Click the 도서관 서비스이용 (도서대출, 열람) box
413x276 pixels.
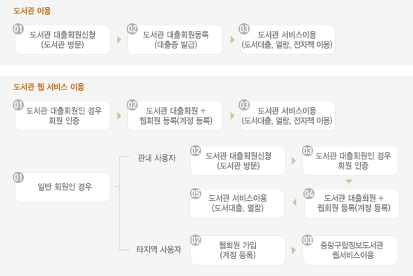pos(237,203)
